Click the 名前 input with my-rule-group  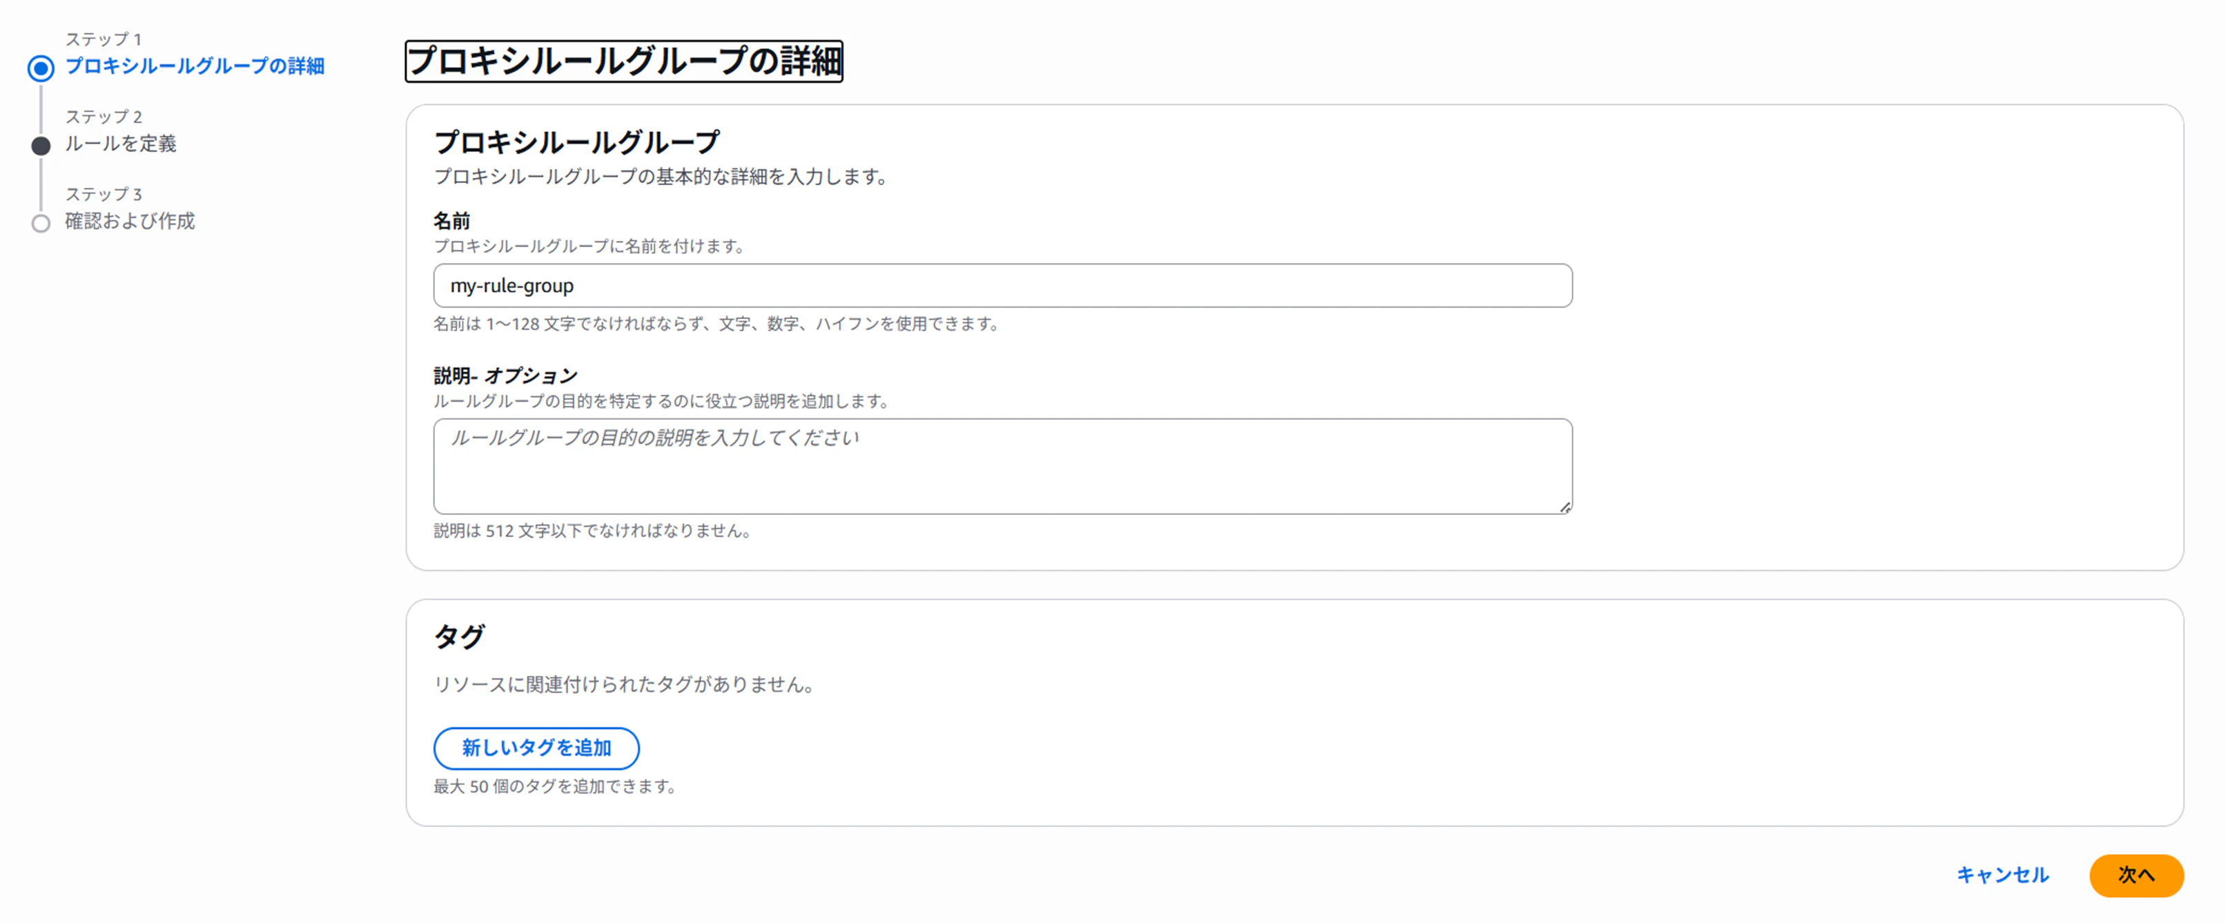click(1002, 286)
